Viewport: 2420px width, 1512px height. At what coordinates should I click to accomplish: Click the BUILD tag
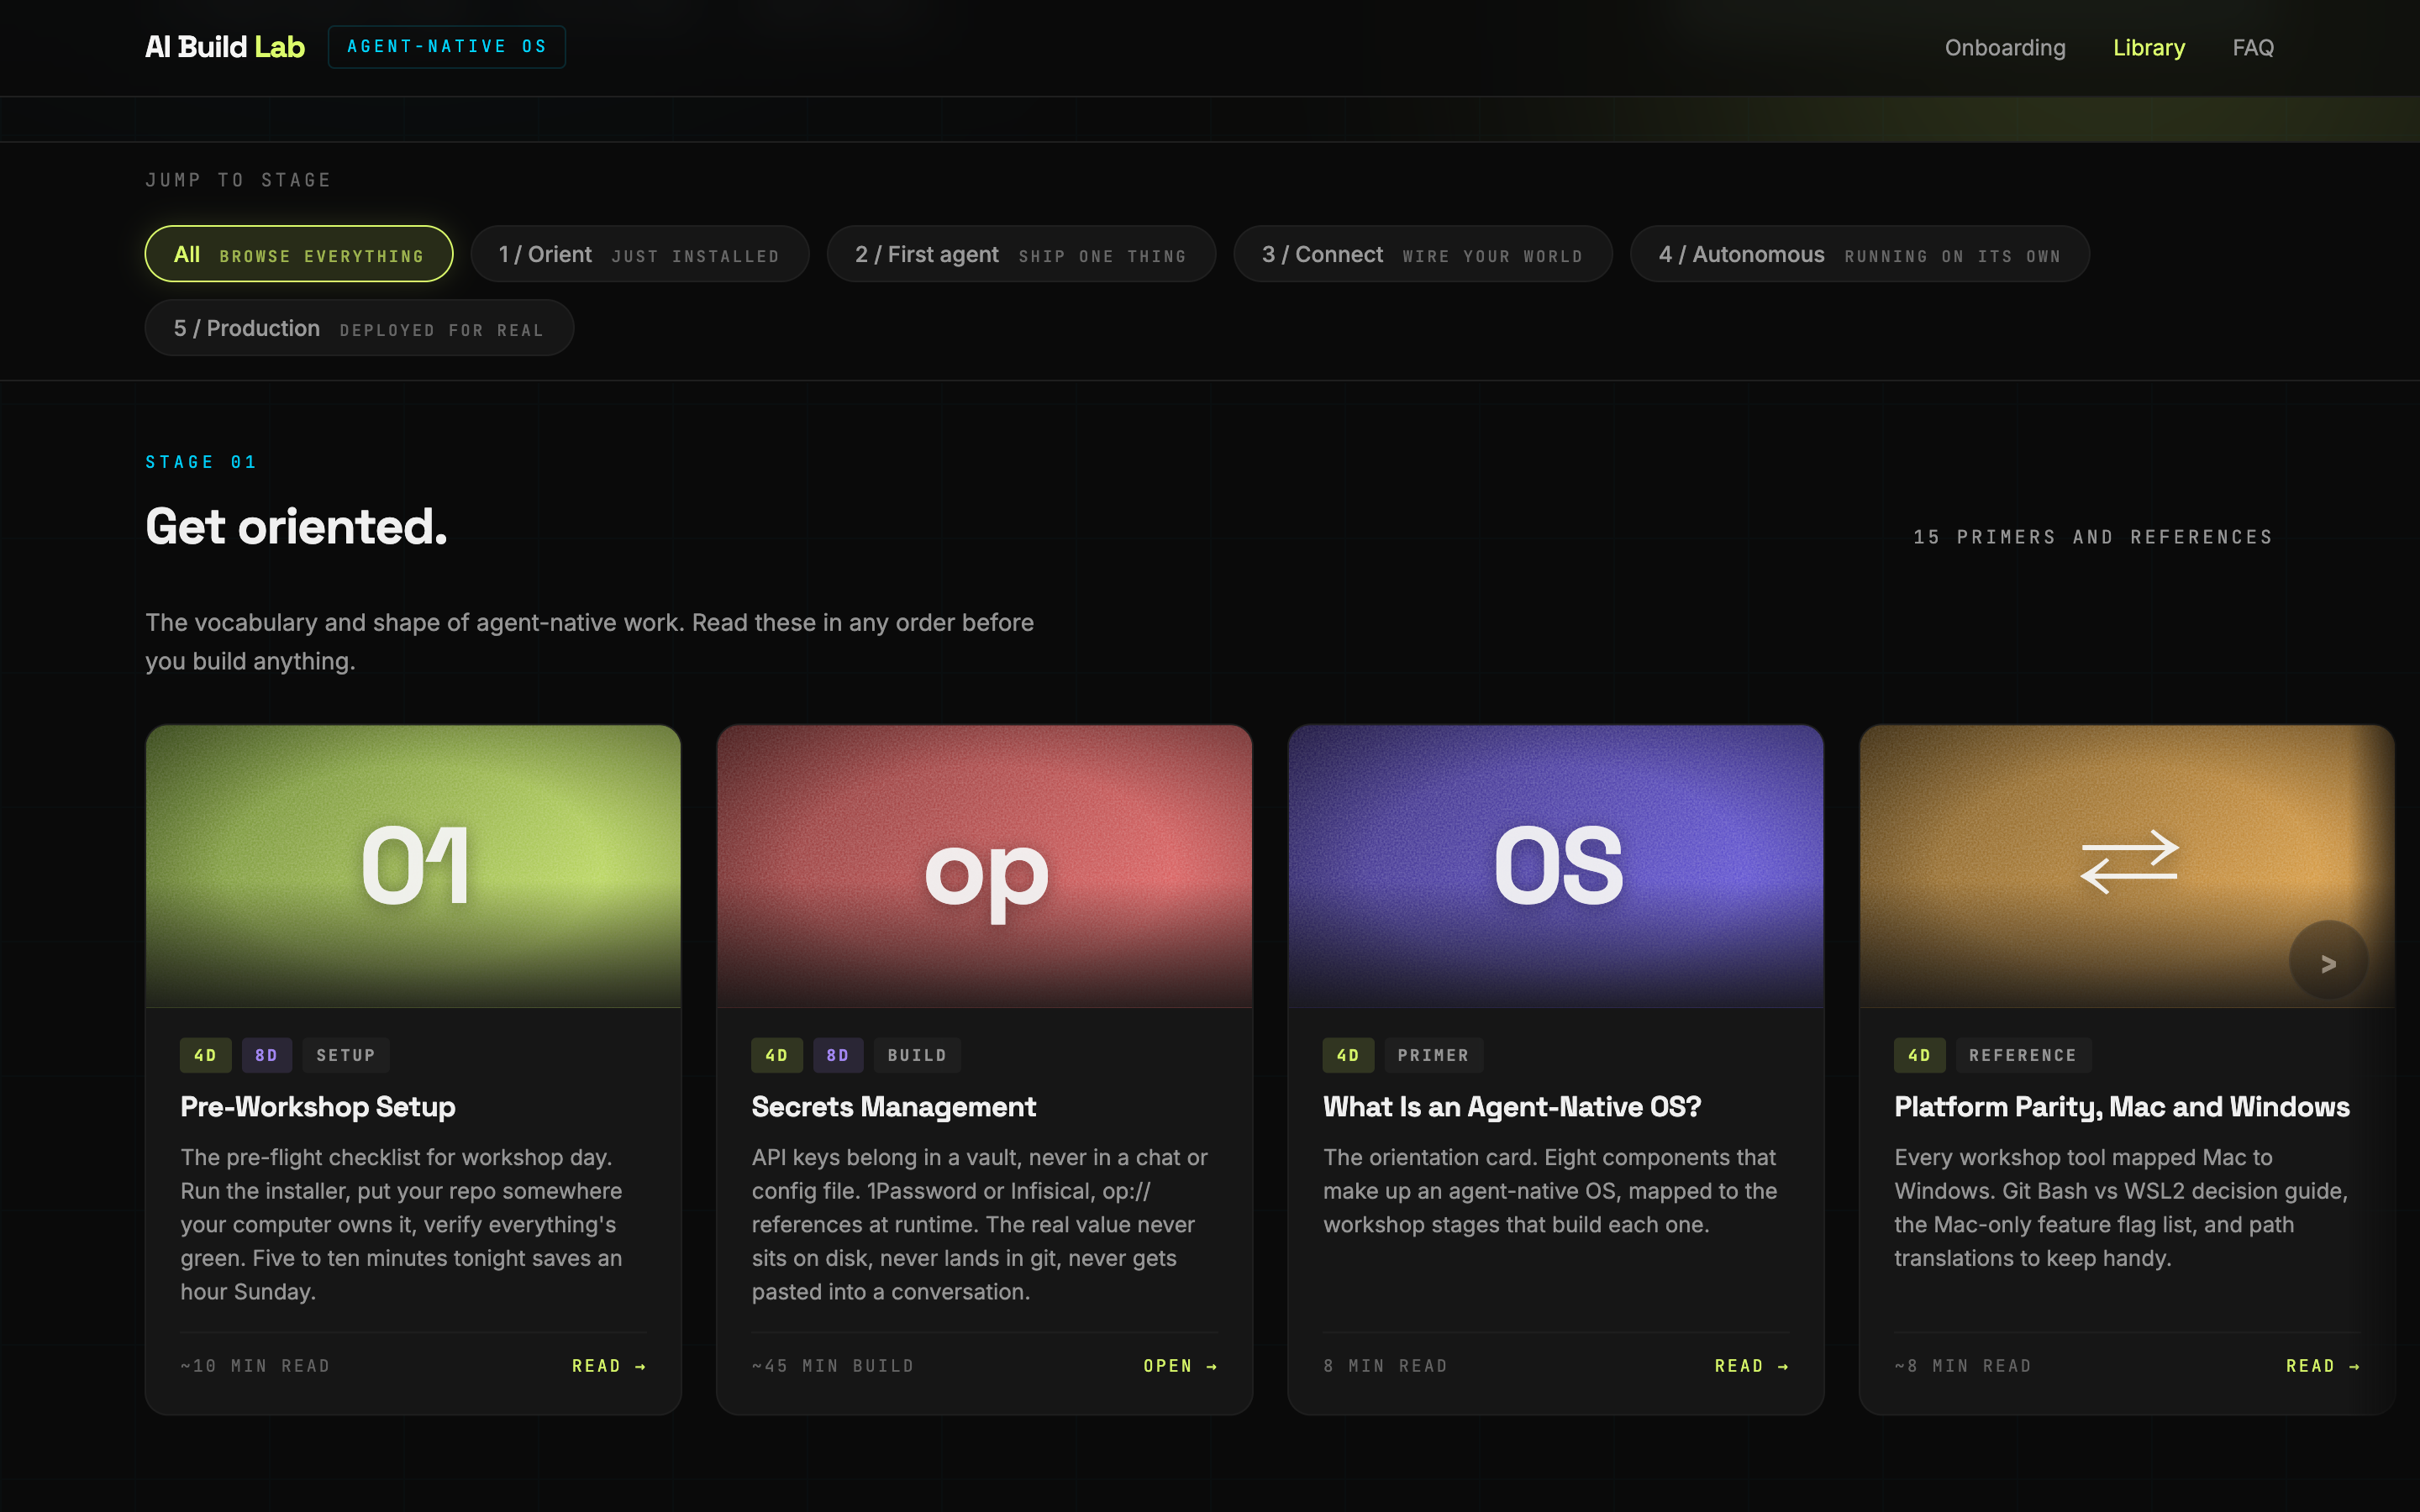point(916,1055)
